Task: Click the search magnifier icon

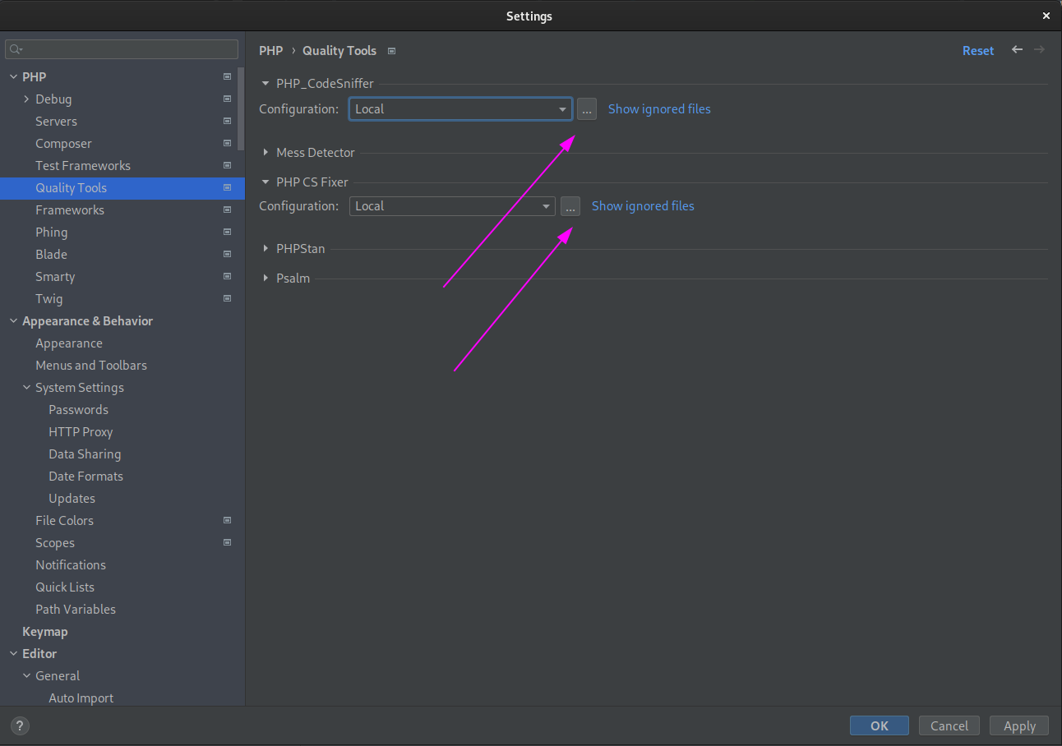Action: (16, 49)
